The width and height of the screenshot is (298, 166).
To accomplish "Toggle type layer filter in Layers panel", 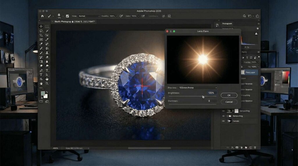I will (x=247, y=58).
